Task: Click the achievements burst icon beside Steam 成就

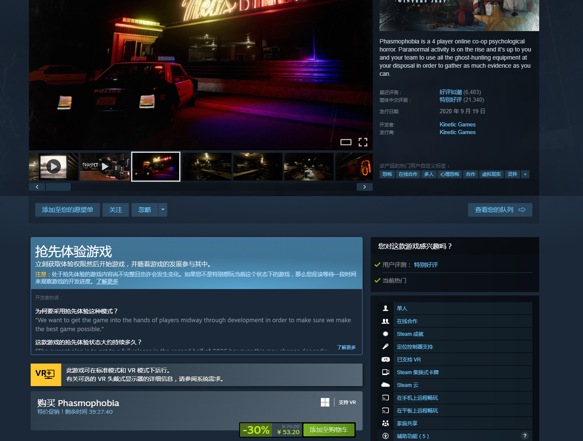Action: pos(386,334)
